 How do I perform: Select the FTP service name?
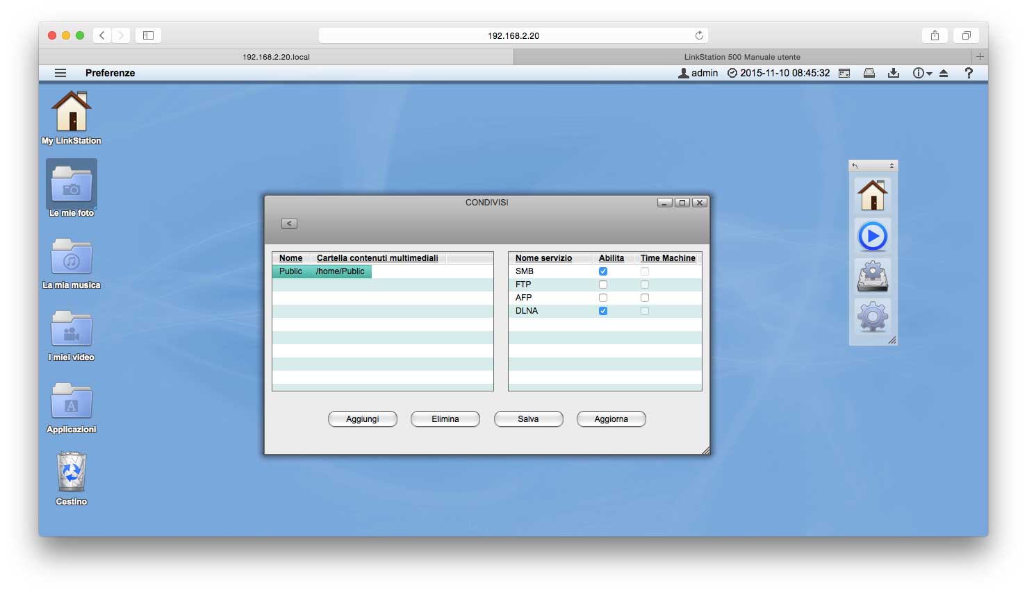[523, 285]
